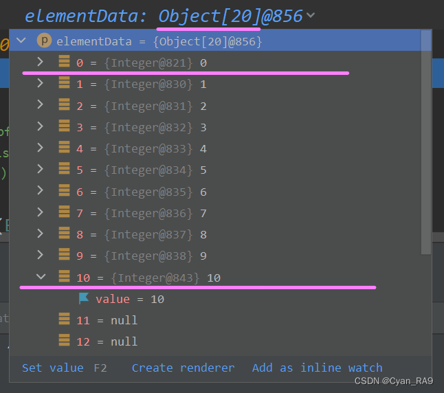Collapse expanded element 10 Integer@843
The height and width of the screenshot is (393, 444).
point(41,276)
